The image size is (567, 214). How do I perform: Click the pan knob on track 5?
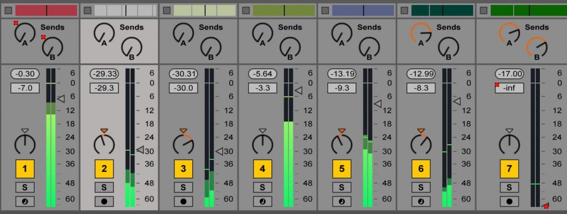pyautogui.click(x=342, y=144)
